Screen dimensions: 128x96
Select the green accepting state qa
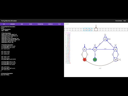[x=95, y=60]
